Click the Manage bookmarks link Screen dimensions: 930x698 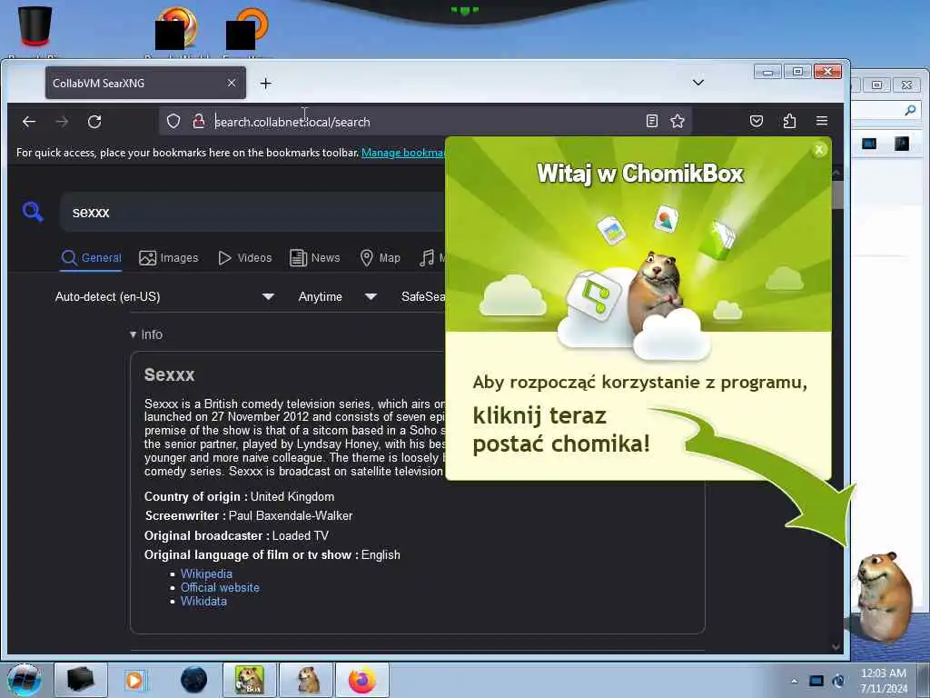[x=402, y=153]
